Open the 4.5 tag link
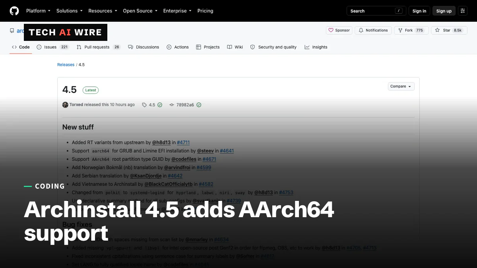Image resolution: width=477 pixels, height=268 pixels. click(x=149, y=105)
